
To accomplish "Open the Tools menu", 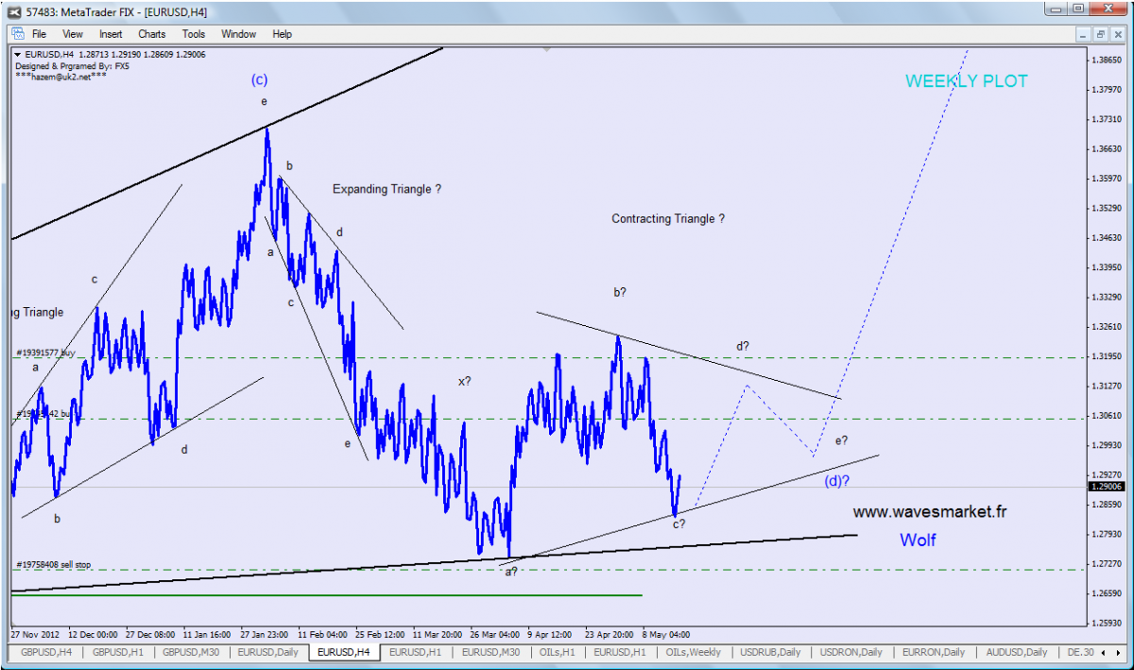I will click(194, 34).
